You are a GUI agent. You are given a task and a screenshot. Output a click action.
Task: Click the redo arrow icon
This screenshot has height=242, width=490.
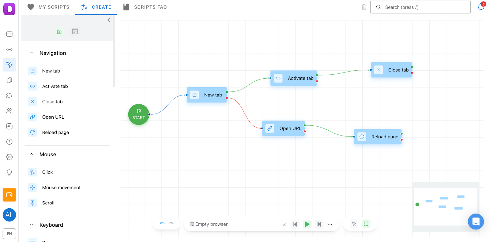tap(171, 224)
